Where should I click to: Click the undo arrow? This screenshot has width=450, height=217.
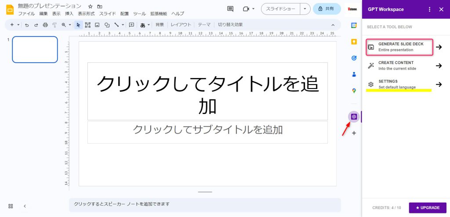tap(27, 25)
